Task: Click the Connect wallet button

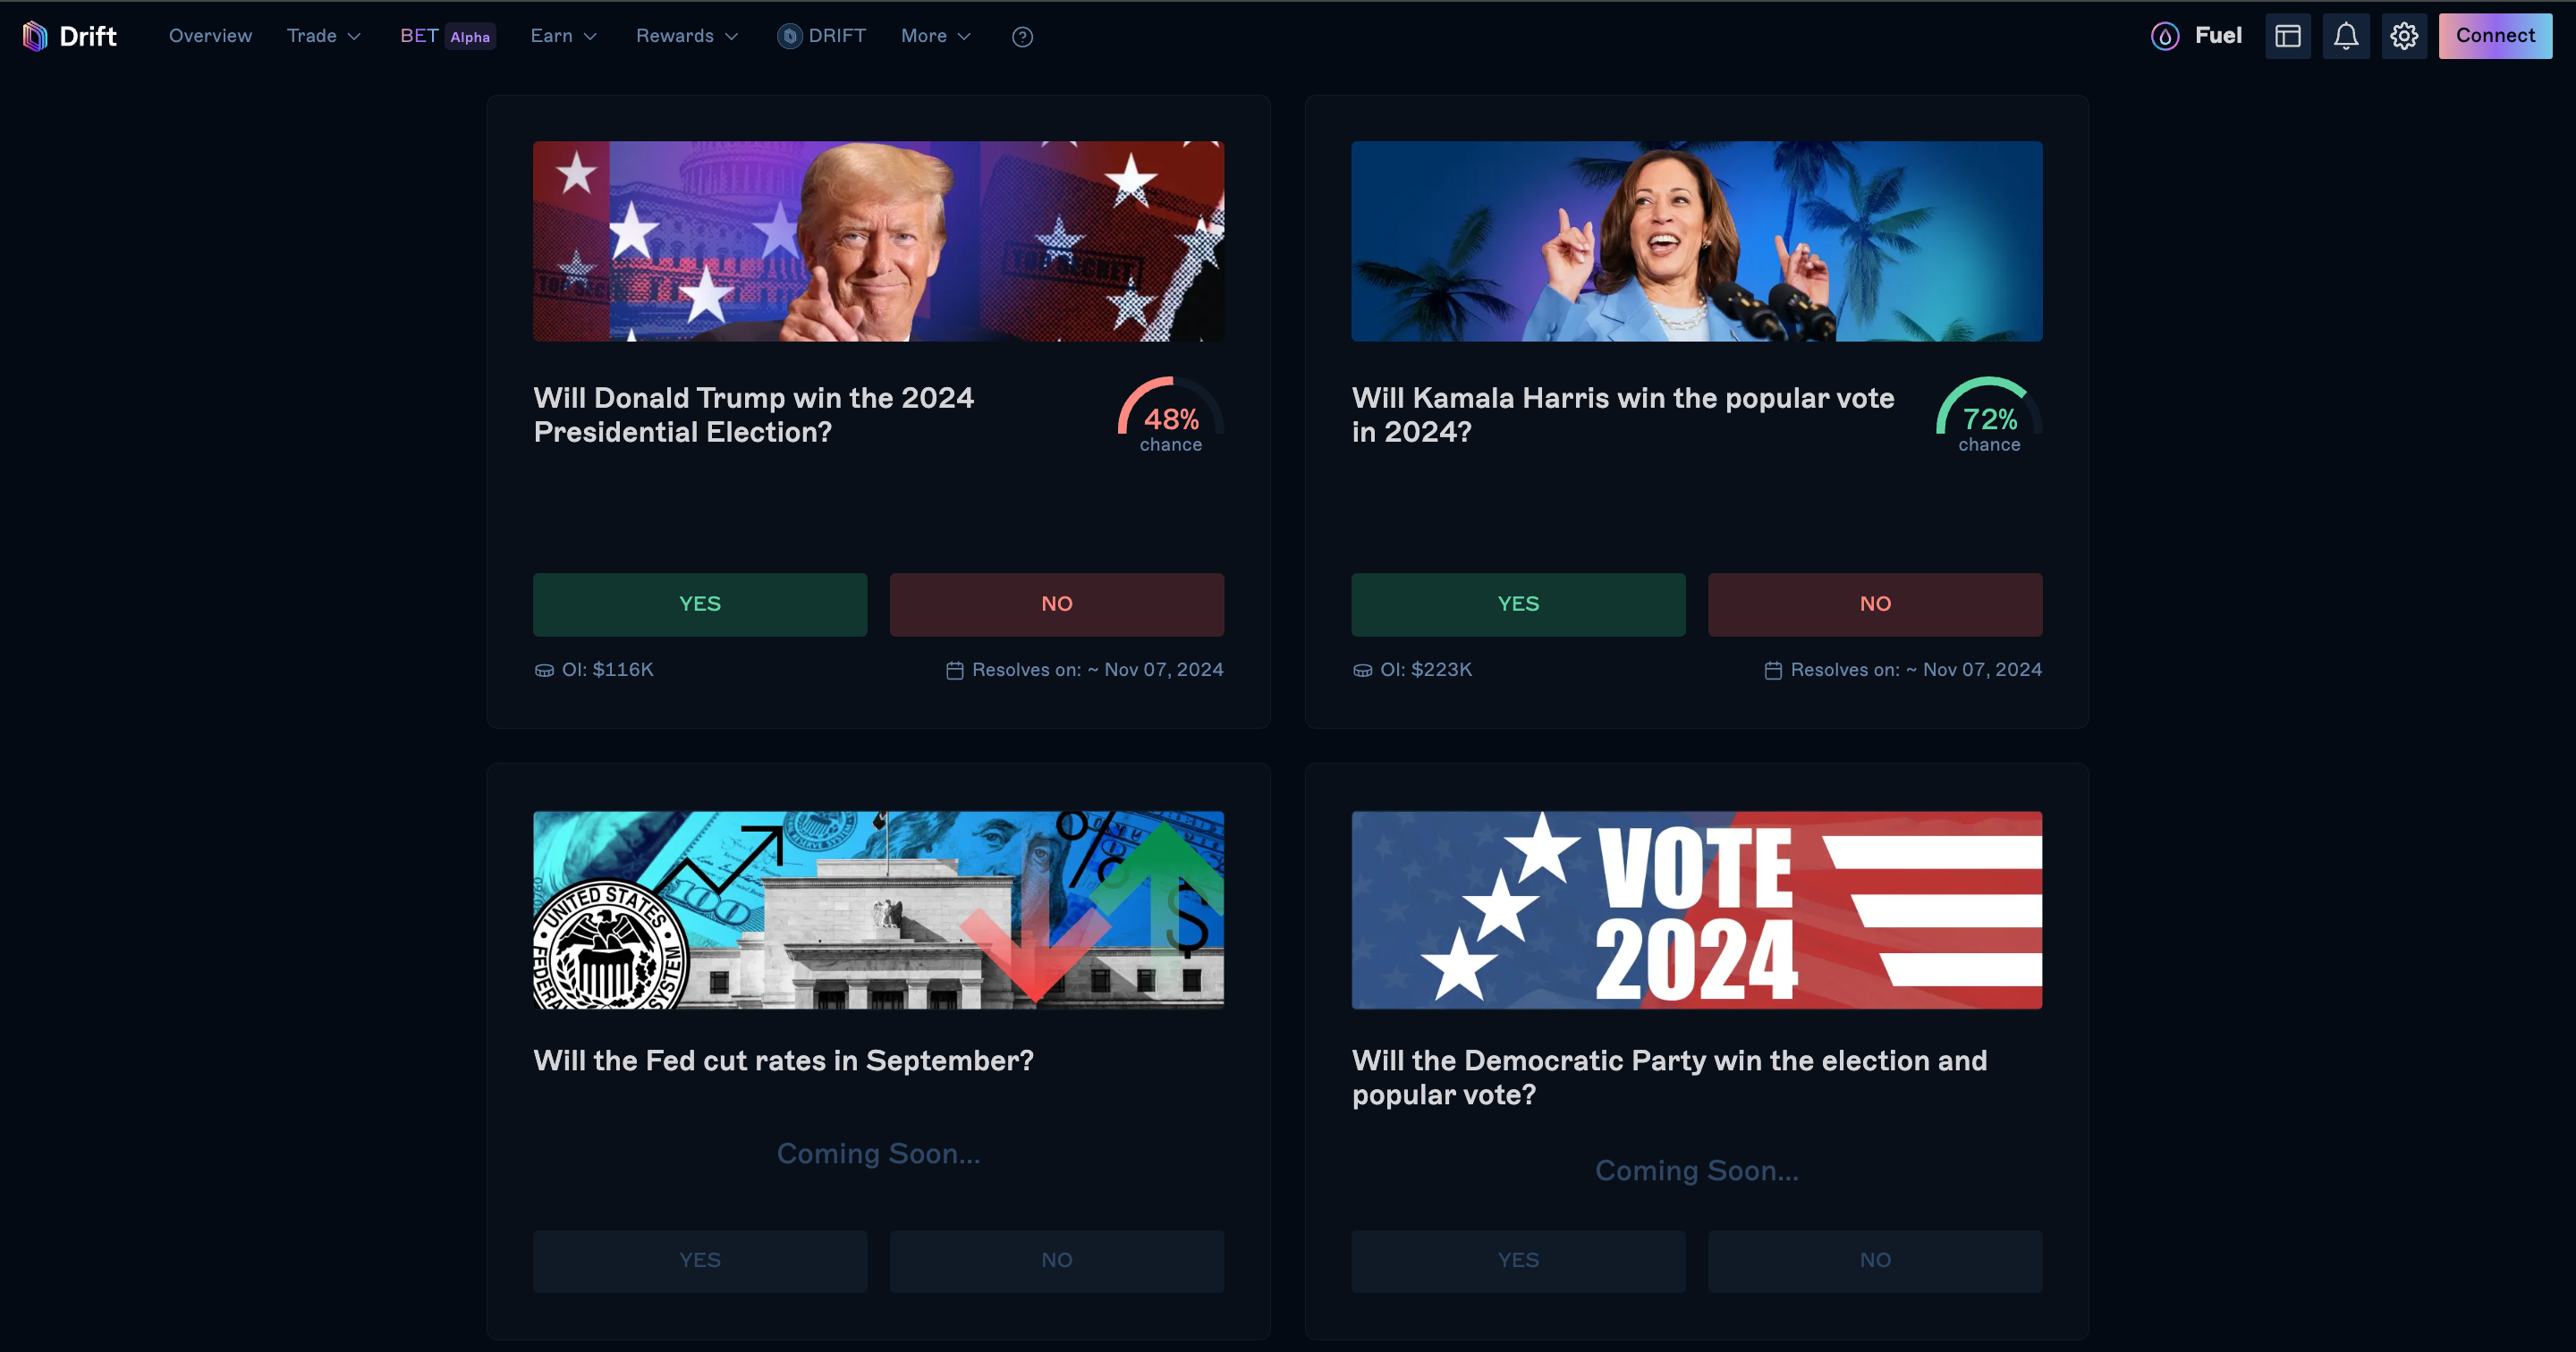Action: pyautogui.click(x=2495, y=36)
